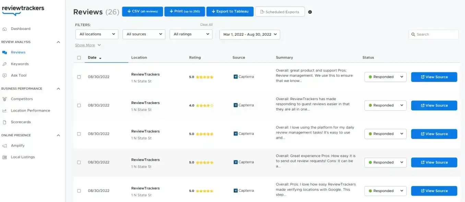Screen dimensions: 465x202
Task: Click Export to Tableau button
Action: click(x=230, y=11)
